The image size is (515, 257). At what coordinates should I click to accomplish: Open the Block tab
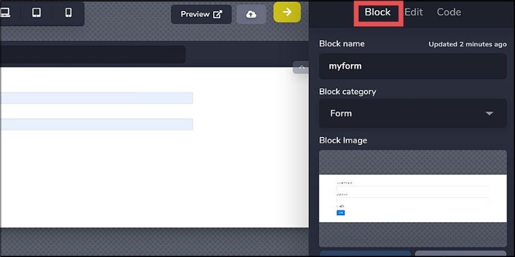point(377,12)
